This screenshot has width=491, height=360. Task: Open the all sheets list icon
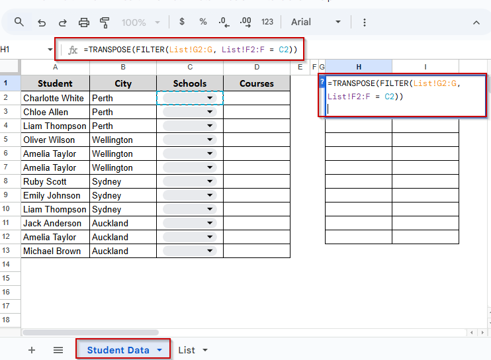[x=58, y=350]
